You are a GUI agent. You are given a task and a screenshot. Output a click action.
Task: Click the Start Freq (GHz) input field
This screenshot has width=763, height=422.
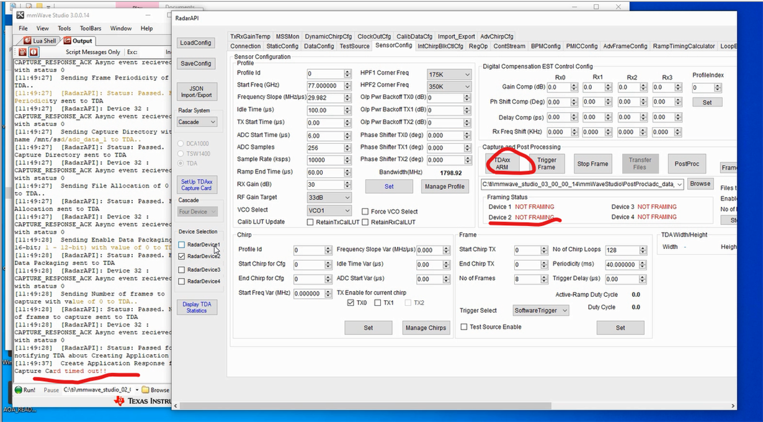coord(326,86)
